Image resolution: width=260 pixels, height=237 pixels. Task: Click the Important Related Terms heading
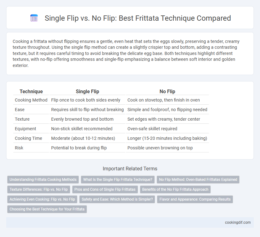coord(130,168)
